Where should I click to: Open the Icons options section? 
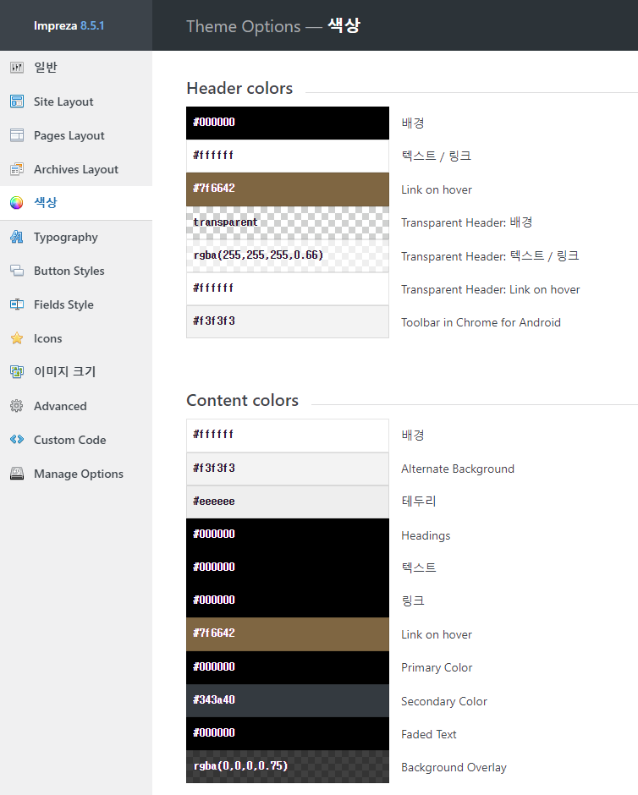[76, 338]
